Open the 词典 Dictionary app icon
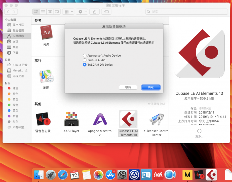The width and height of the screenshot is (232, 182). 46,33
